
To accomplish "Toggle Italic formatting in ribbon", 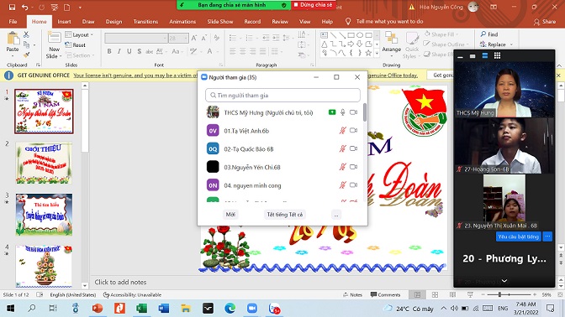I will (119, 51).
